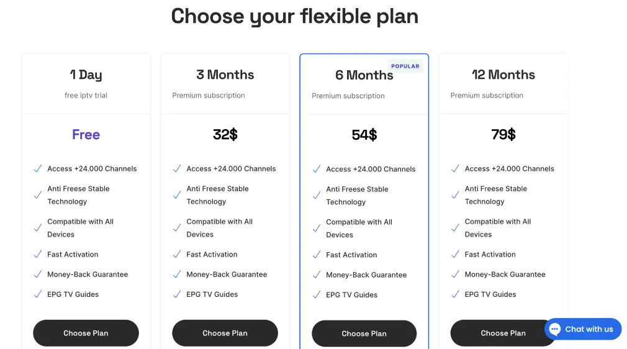Image resolution: width=627 pixels, height=349 pixels.
Task: Click checkmark next to Fast Activation in 3 Months plan
Action: click(x=177, y=255)
